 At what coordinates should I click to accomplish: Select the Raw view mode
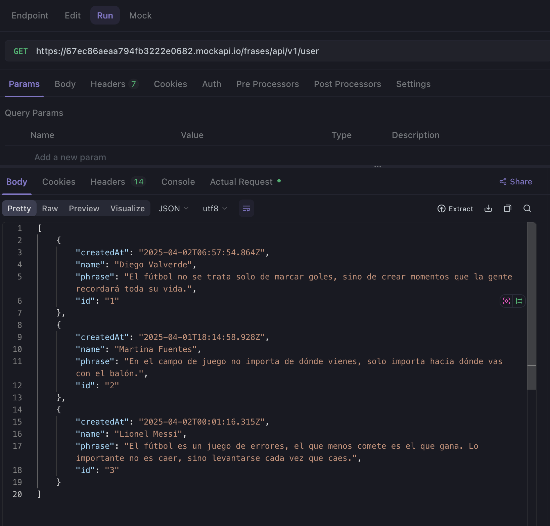pyautogui.click(x=50, y=209)
